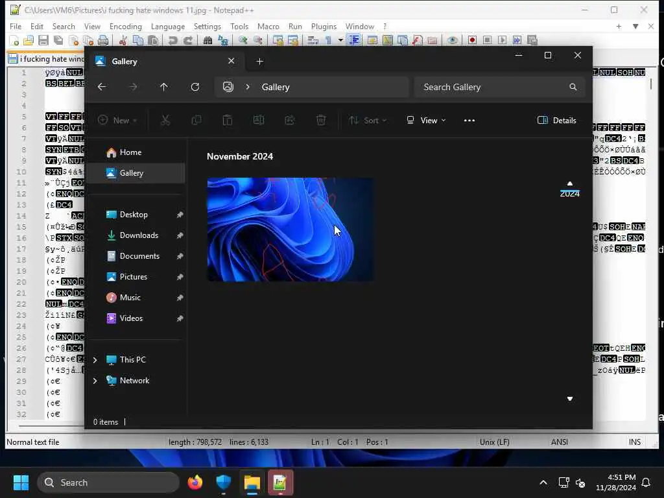664x498 pixels.
Task: Click 2024 timeline marker in Gallery
Action: (x=569, y=193)
